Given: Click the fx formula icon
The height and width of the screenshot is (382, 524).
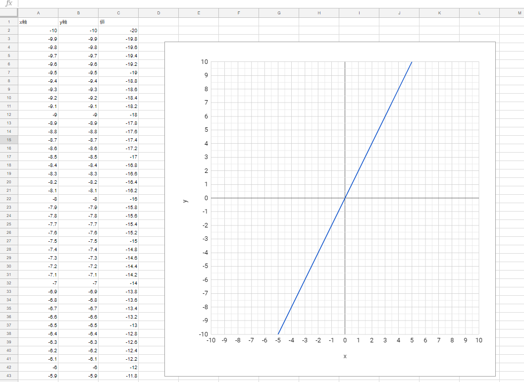Looking at the screenshot, I should click(9, 3).
